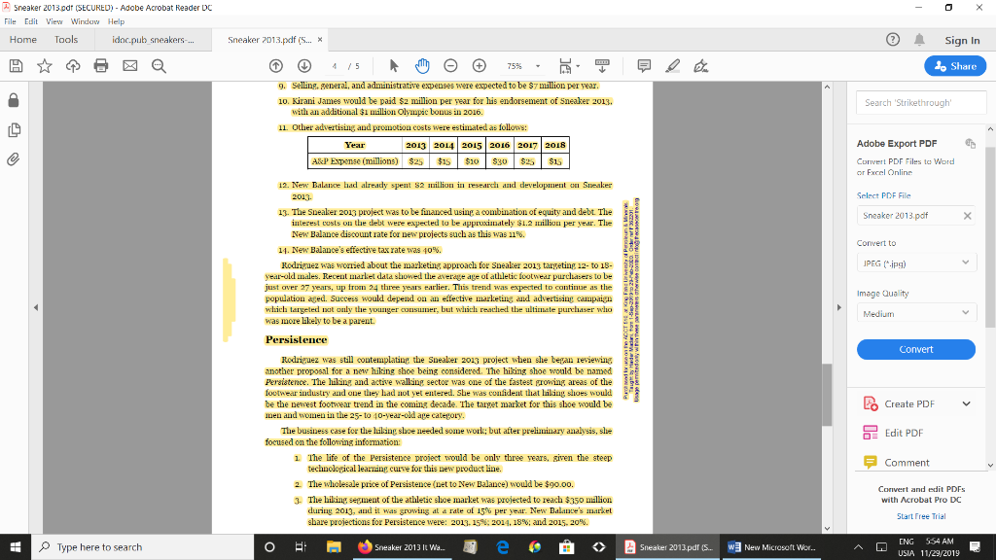Save the file with the floppy icon
Viewport: 996px width, 560px height.
[16, 66]
